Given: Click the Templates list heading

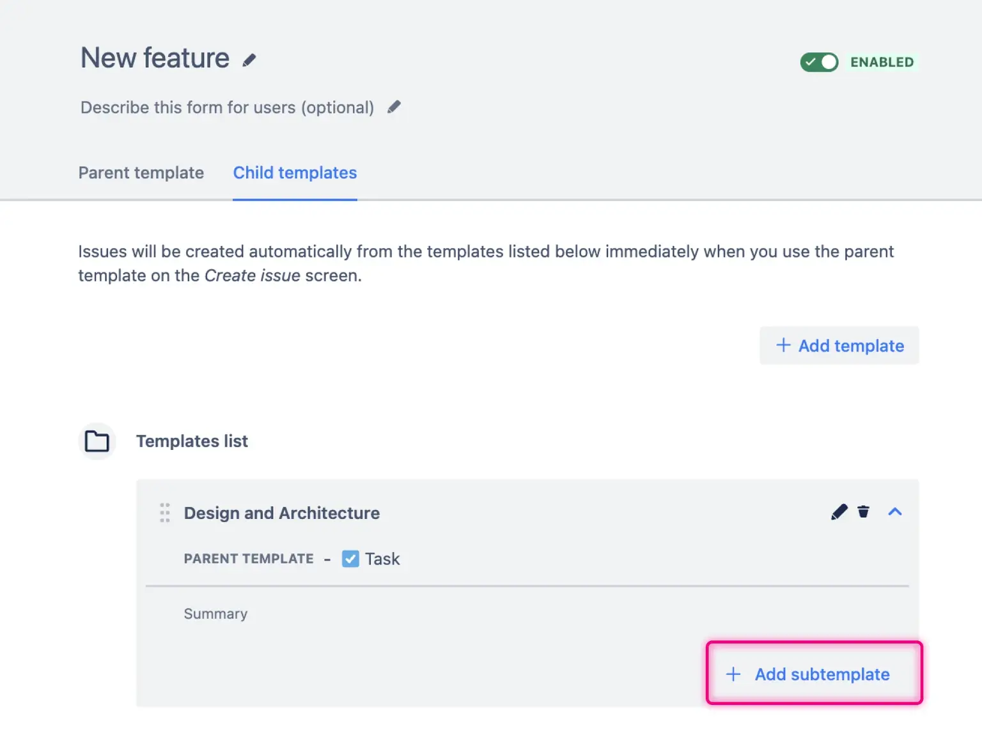Looking at the screenshot, I should coord(192,441).
